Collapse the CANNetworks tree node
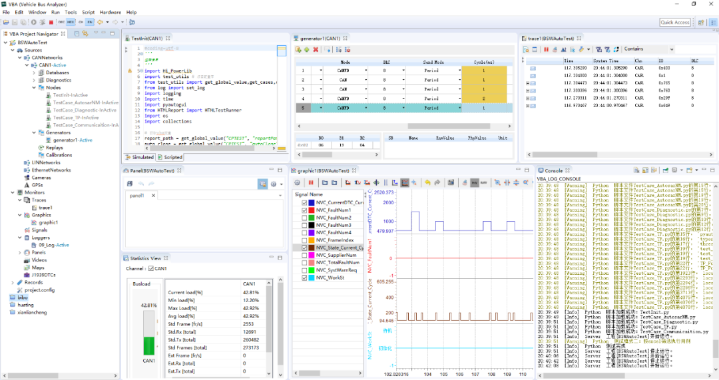The width and height of the screenshot is (719, 380). 20,58
